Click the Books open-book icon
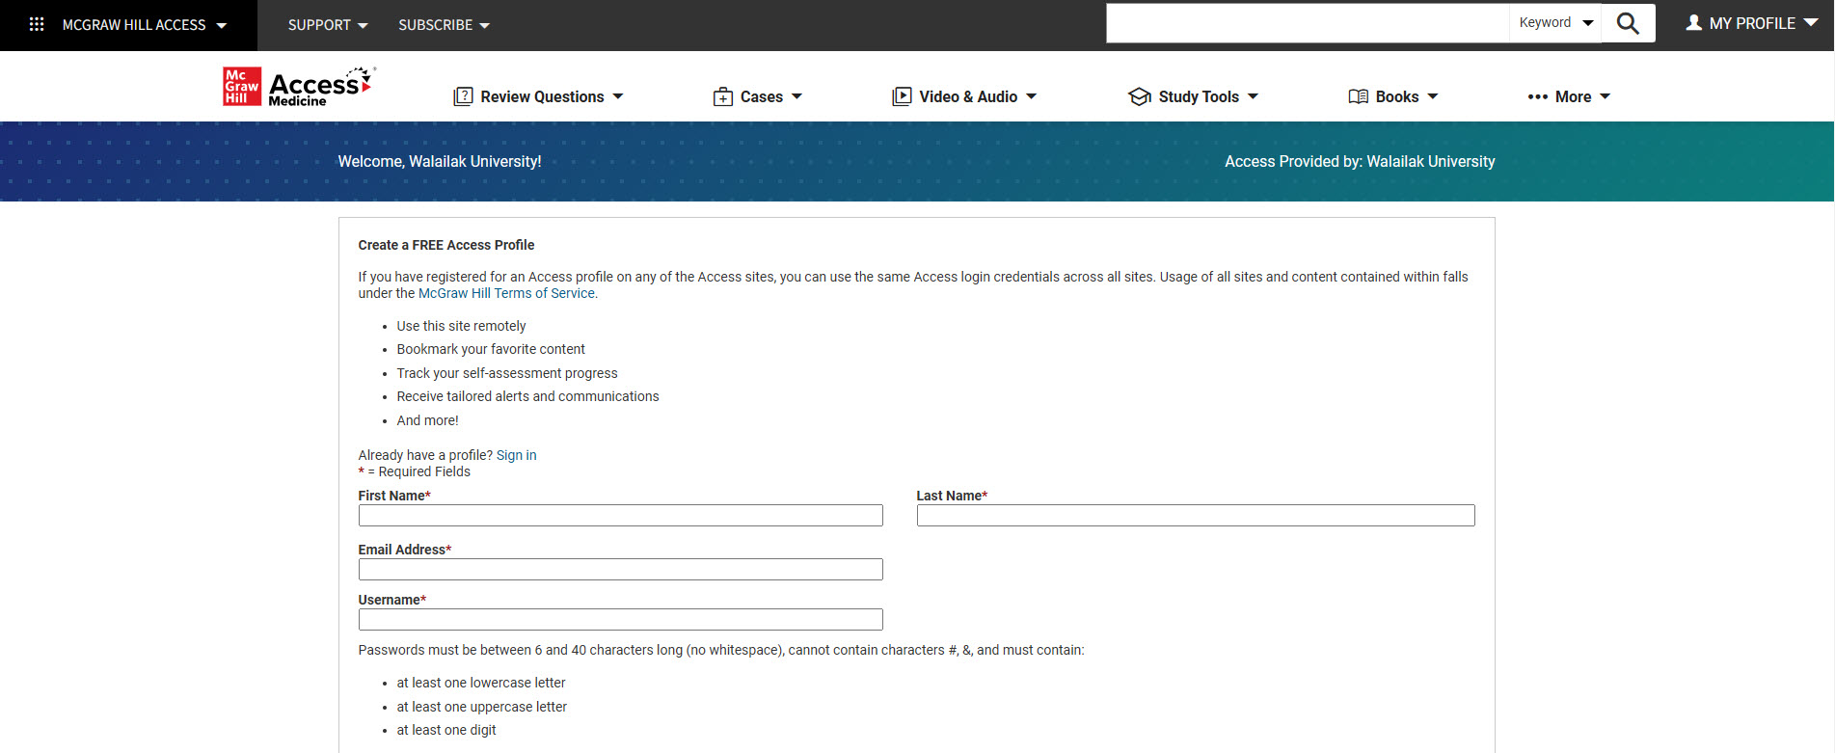The image size is (1835, 753). (1358, 96)
